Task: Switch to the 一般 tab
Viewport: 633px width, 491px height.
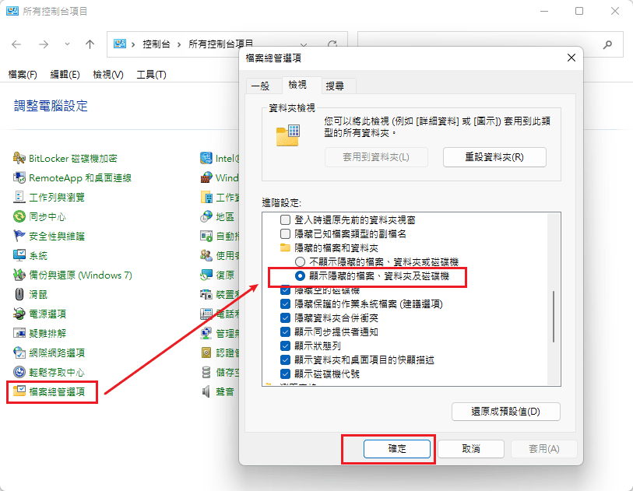Action: (x=261, y=86)
